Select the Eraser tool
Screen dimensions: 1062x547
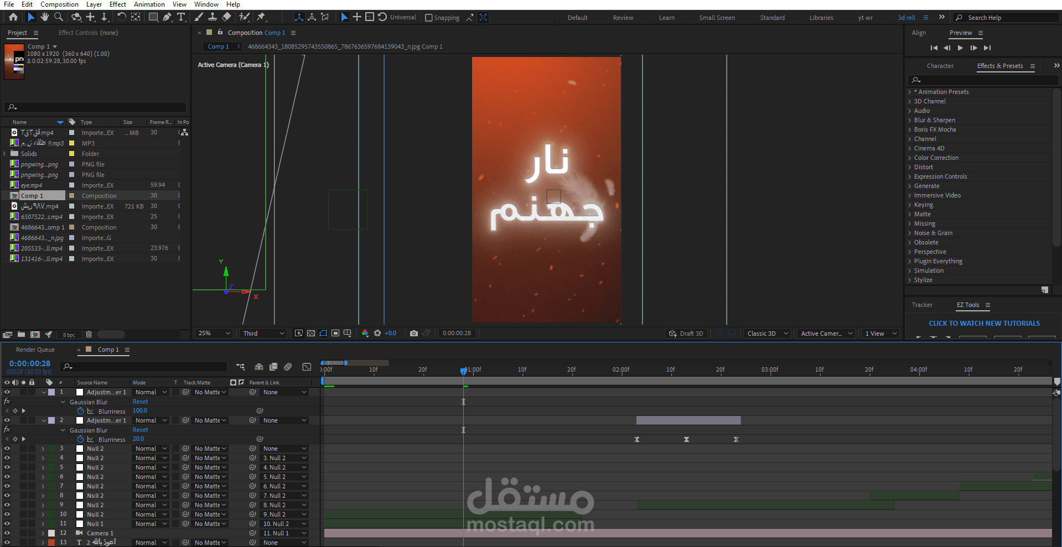click(226, 17)
